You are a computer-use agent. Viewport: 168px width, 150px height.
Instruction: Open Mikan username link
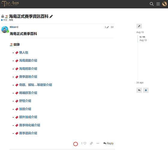(13, 27)
